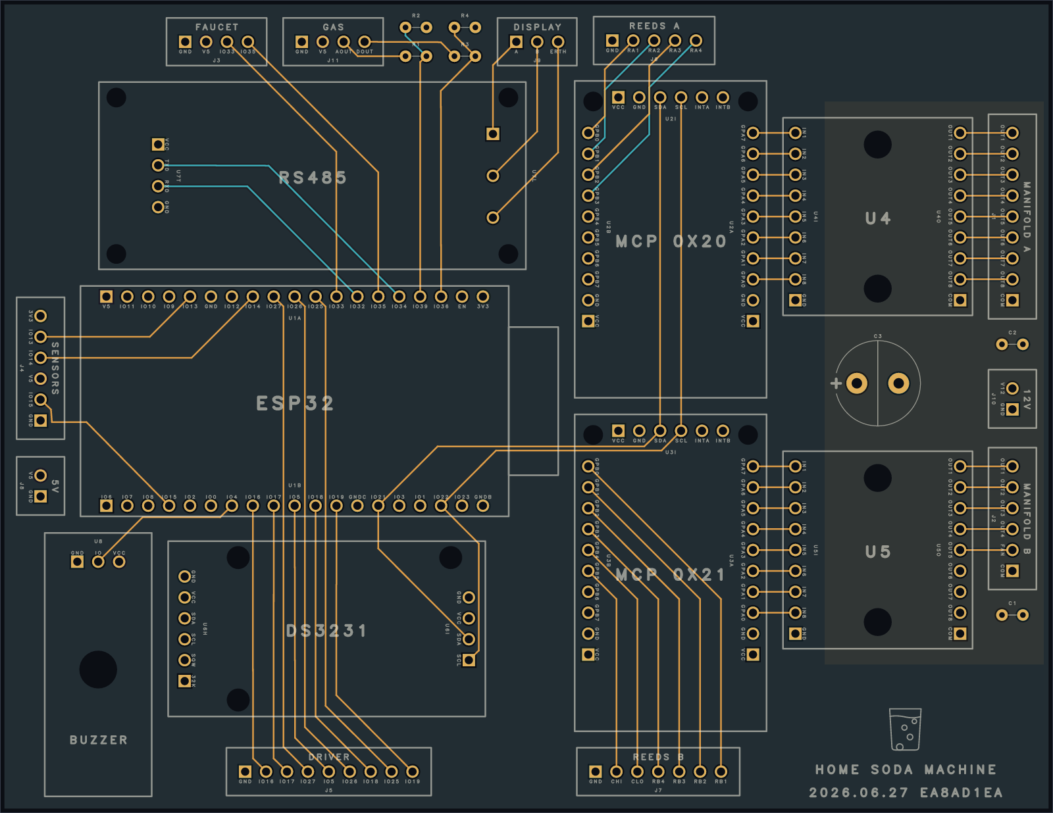The width and height of the screenshot is (1053, 813).
Task: Click the DISPLAY connector title
Action: point(537,27)
